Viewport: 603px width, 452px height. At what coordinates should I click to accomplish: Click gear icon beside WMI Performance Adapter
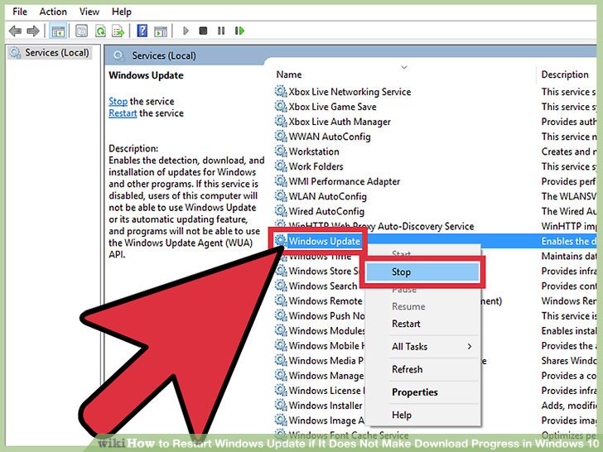[281, 181]
